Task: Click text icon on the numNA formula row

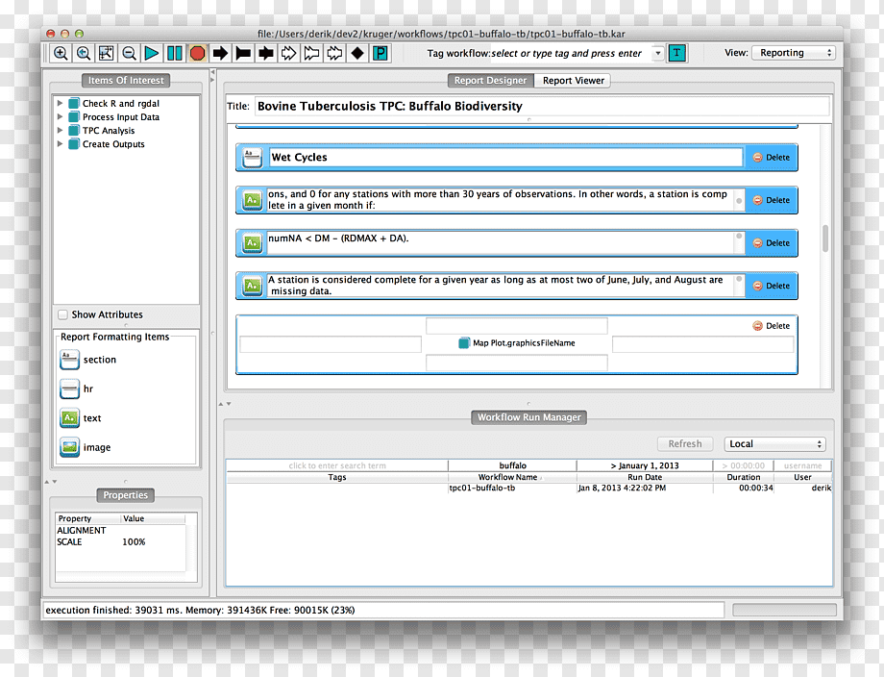Action: coord(252,243)
